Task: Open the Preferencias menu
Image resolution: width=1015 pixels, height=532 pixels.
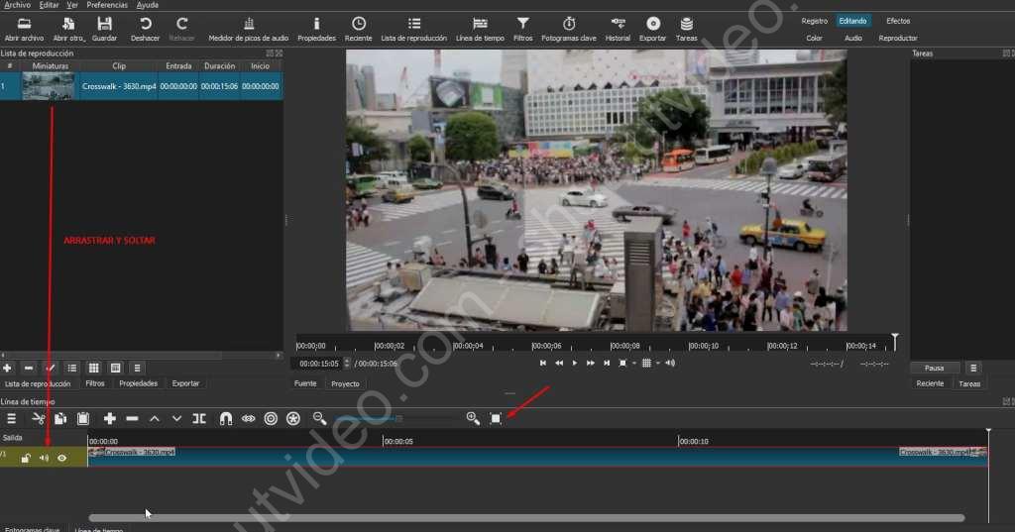Action: coord(107,5)
